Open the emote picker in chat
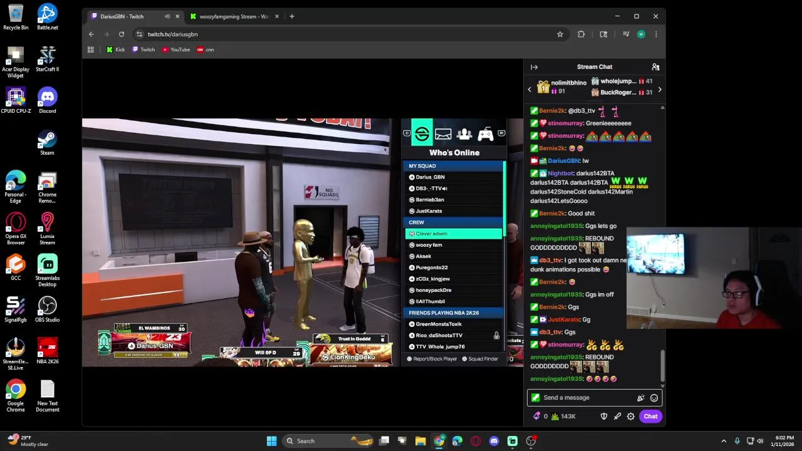 coord(654,398)
